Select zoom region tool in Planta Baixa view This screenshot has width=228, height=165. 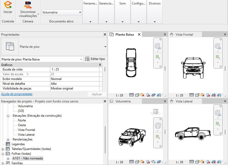point(158,57)
